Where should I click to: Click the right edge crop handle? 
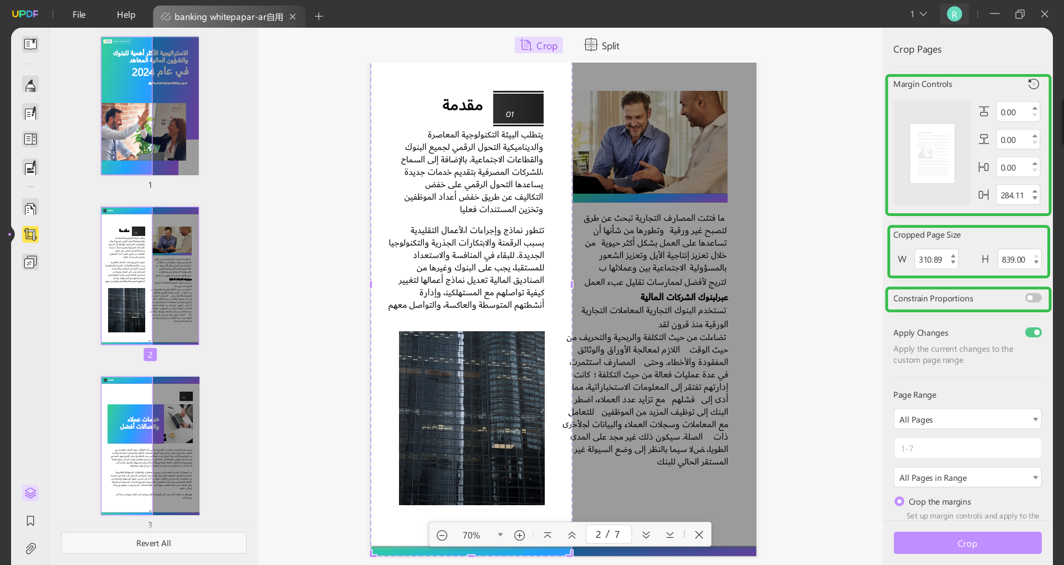(x=572, y=285)
